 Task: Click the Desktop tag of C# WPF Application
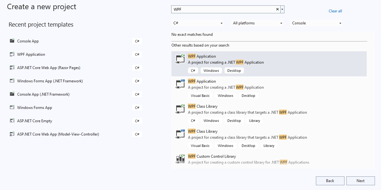234,71
